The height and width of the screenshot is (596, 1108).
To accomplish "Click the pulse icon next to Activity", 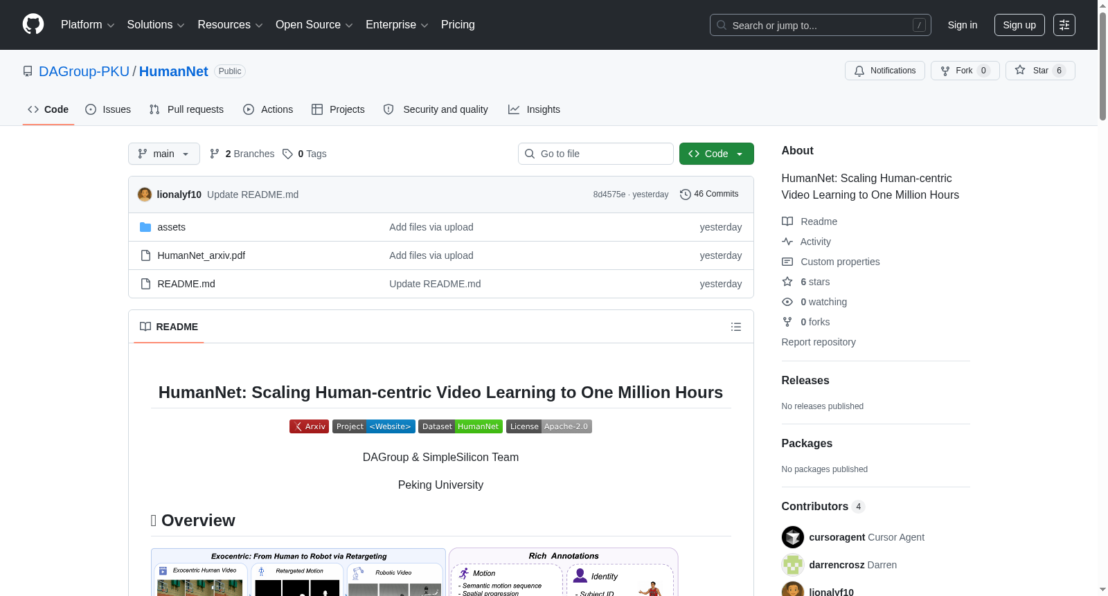I will [x=787, y=242].
